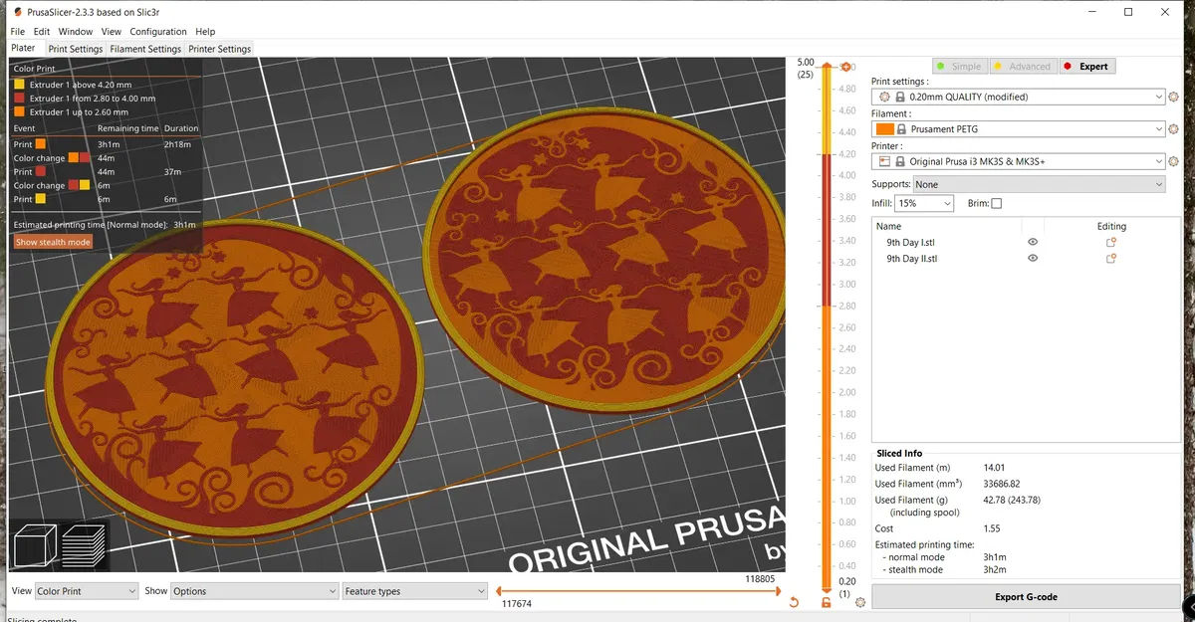Image resolution: width=1195 pixels, height=622 pixels.
Task: Click the PrusaSlicer logo in title bar
Action: (17, 11)
